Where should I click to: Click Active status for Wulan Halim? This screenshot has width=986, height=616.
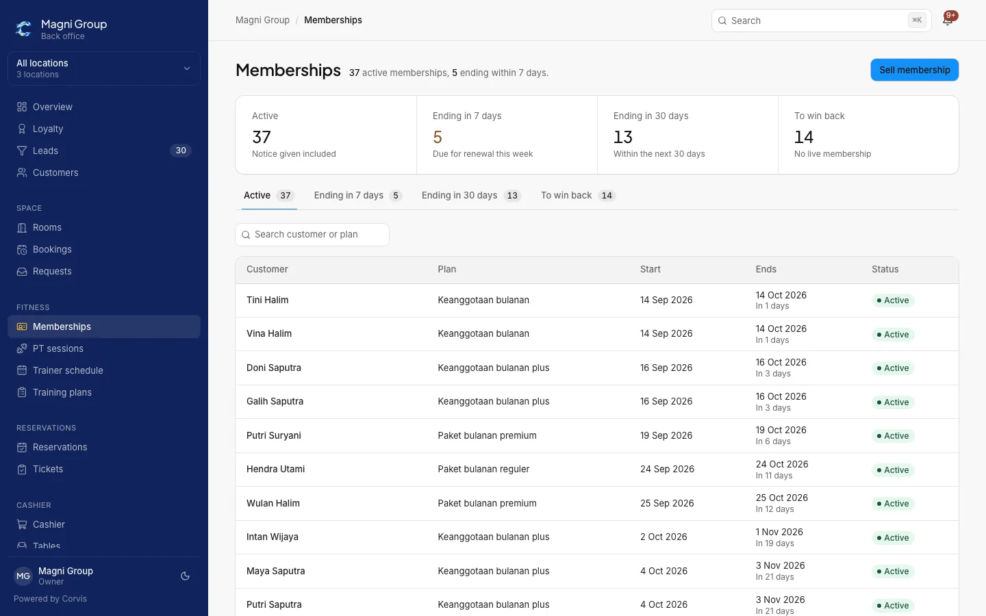pyautogui.click(x=894, y=504)
